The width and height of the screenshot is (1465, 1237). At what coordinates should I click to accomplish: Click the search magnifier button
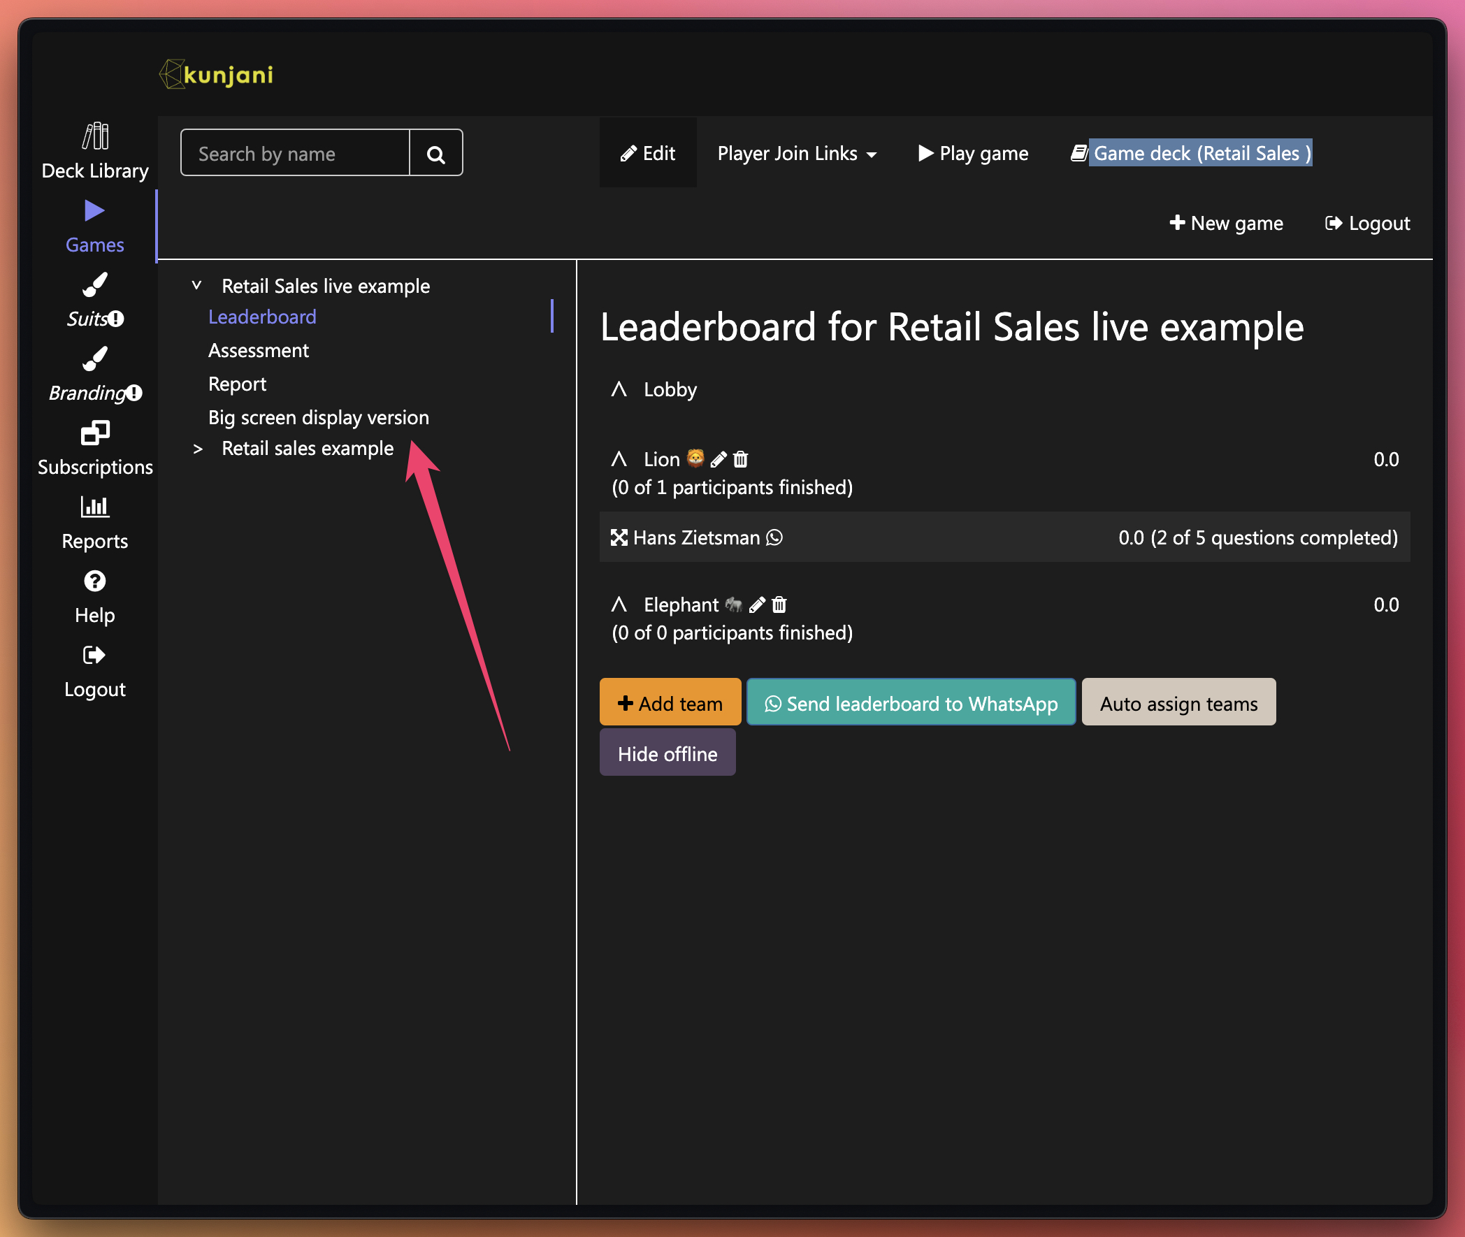[x=436, y=153]
